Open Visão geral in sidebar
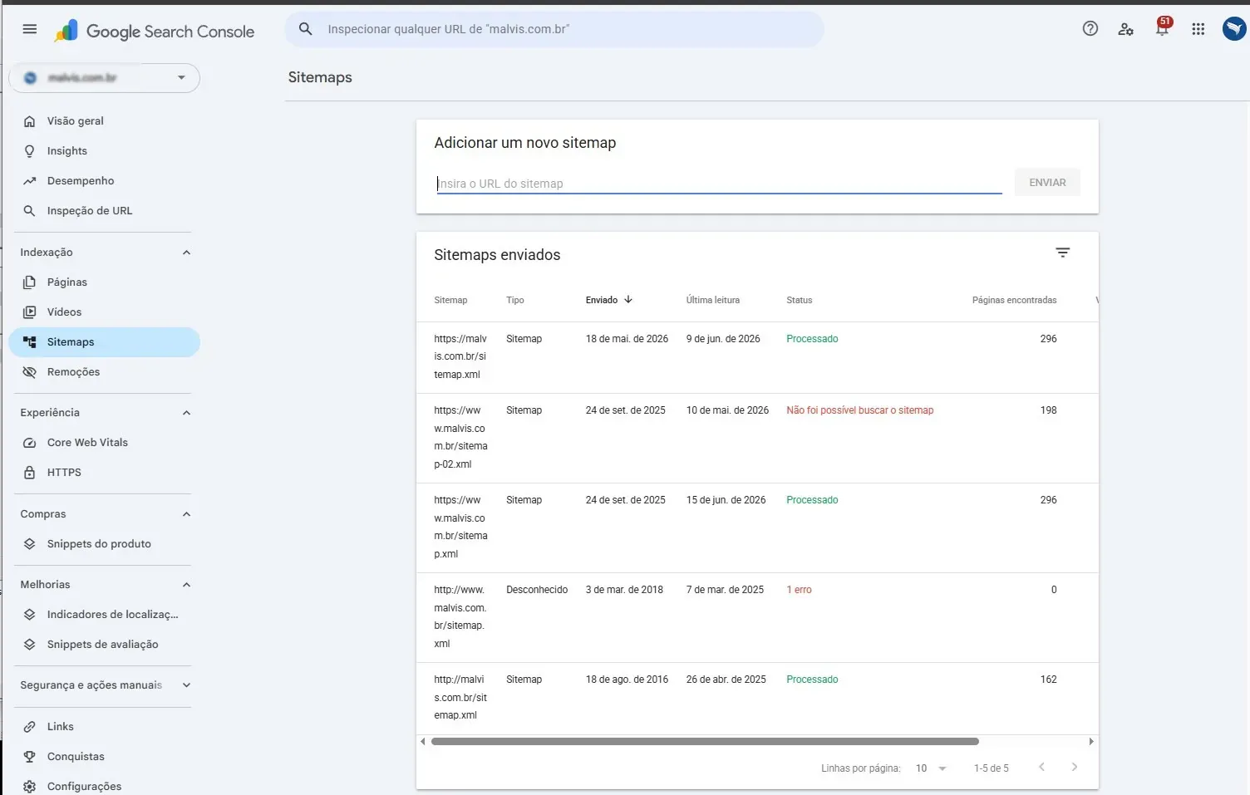Viewport: 1250px width, 795px height. 104,121
